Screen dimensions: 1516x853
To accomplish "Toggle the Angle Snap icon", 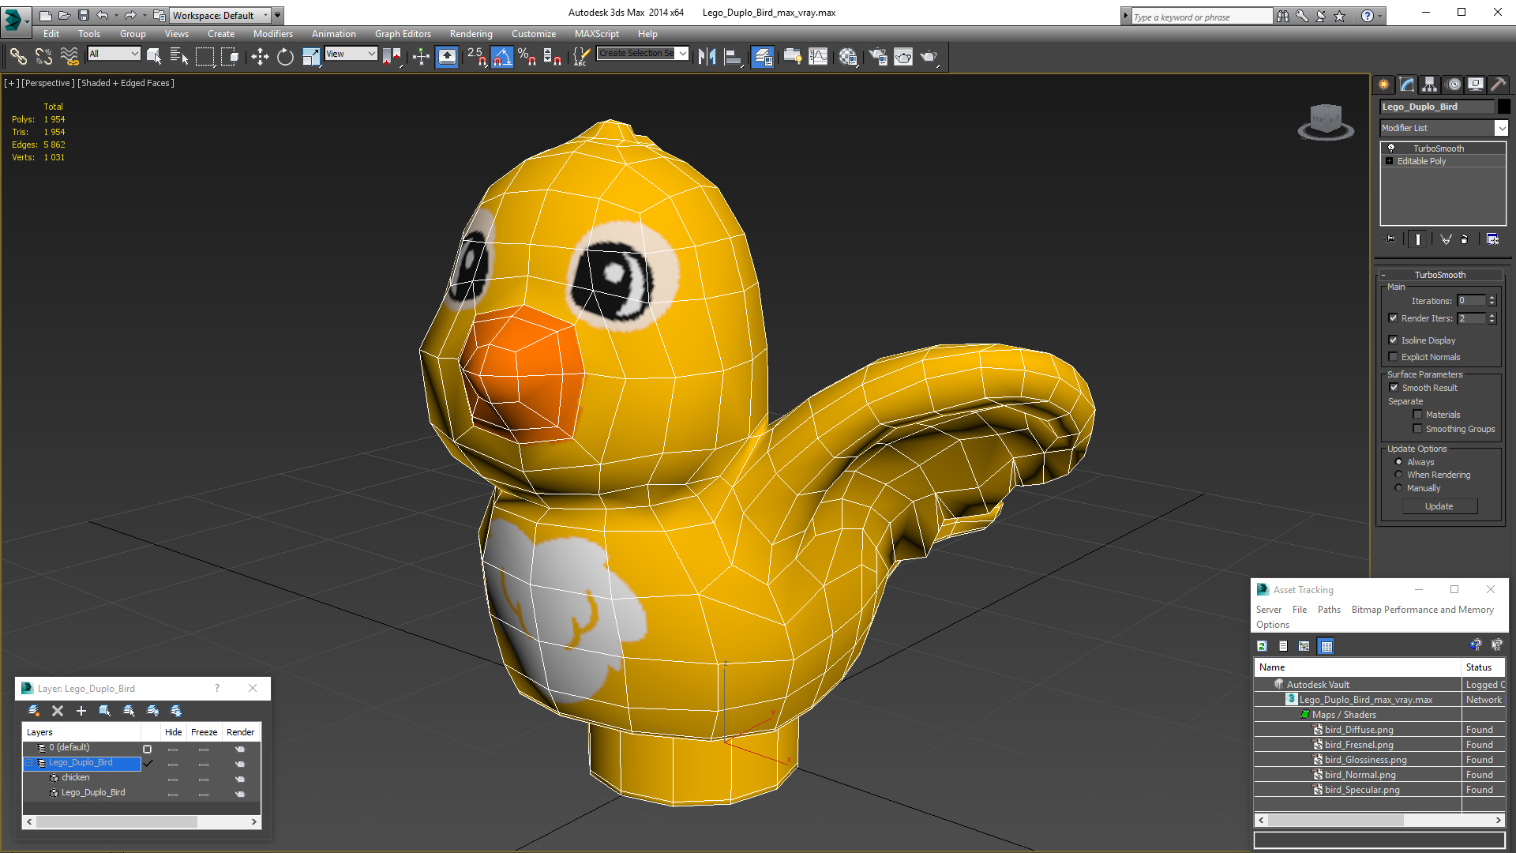I will pyautogui.click(x=502, y=56).
